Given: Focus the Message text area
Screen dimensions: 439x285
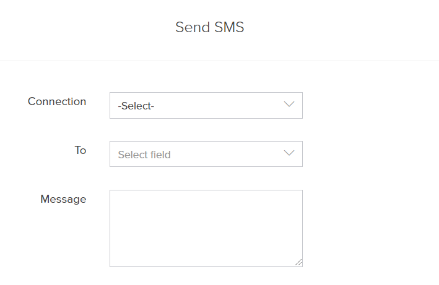Looking at the screenshot, I should coord(206,228).
